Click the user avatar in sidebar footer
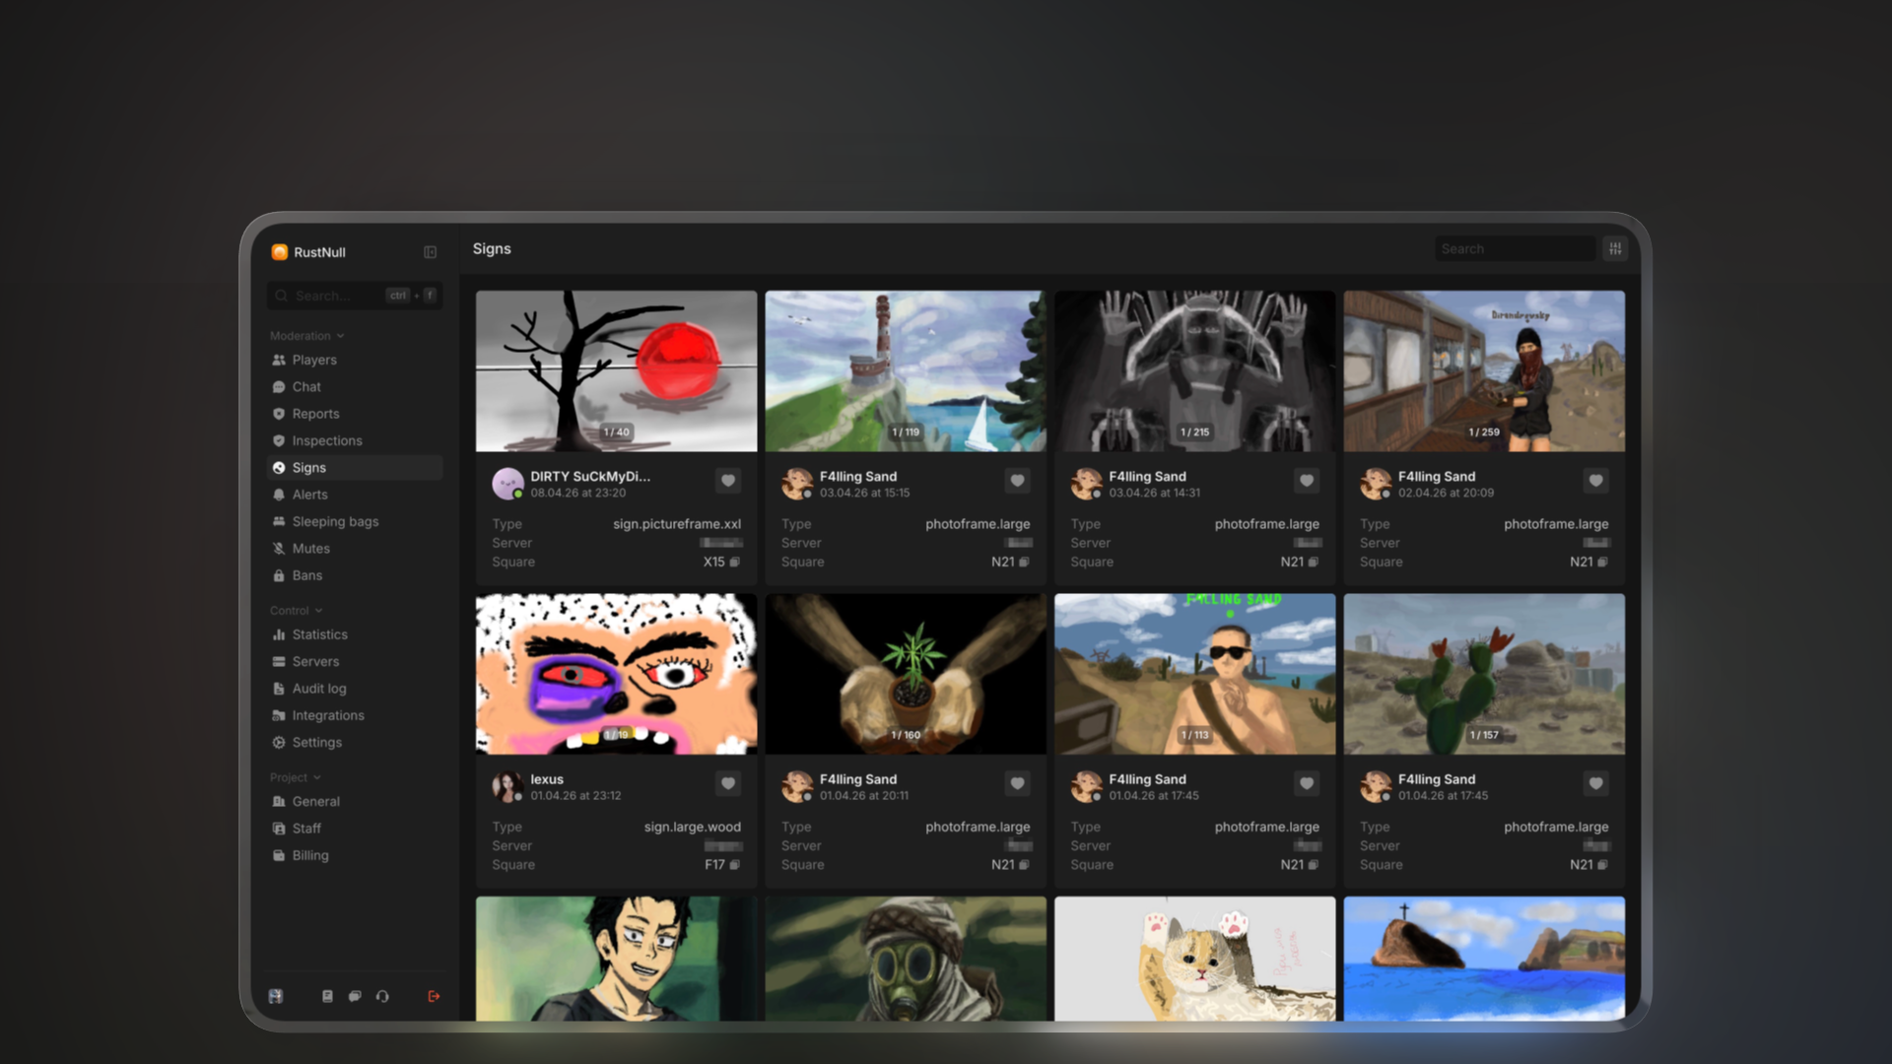Screen dimensions: 1892x1064 [276, 996]
